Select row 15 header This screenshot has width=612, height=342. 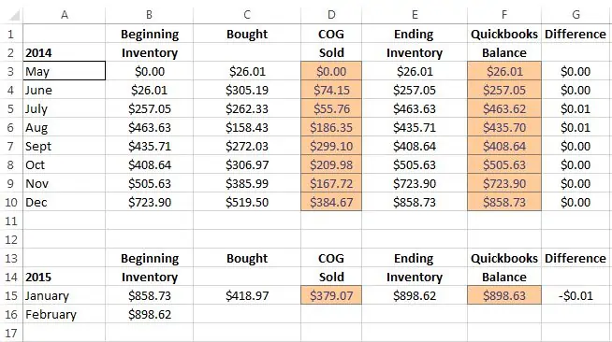click(x=11, y=295)
